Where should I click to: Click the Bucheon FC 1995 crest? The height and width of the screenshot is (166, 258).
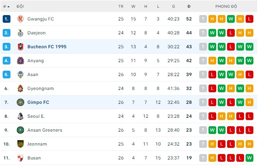(21, 47)
